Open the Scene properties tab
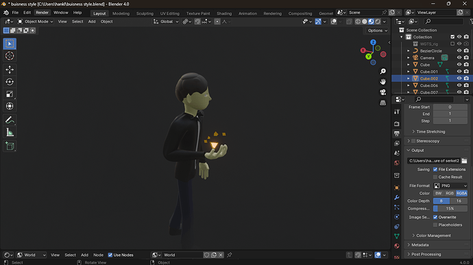Screen dimensions: 473x265 (397, 153)
